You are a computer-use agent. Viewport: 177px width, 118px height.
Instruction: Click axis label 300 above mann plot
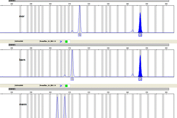pyautogui.click(x=50, y=92)
